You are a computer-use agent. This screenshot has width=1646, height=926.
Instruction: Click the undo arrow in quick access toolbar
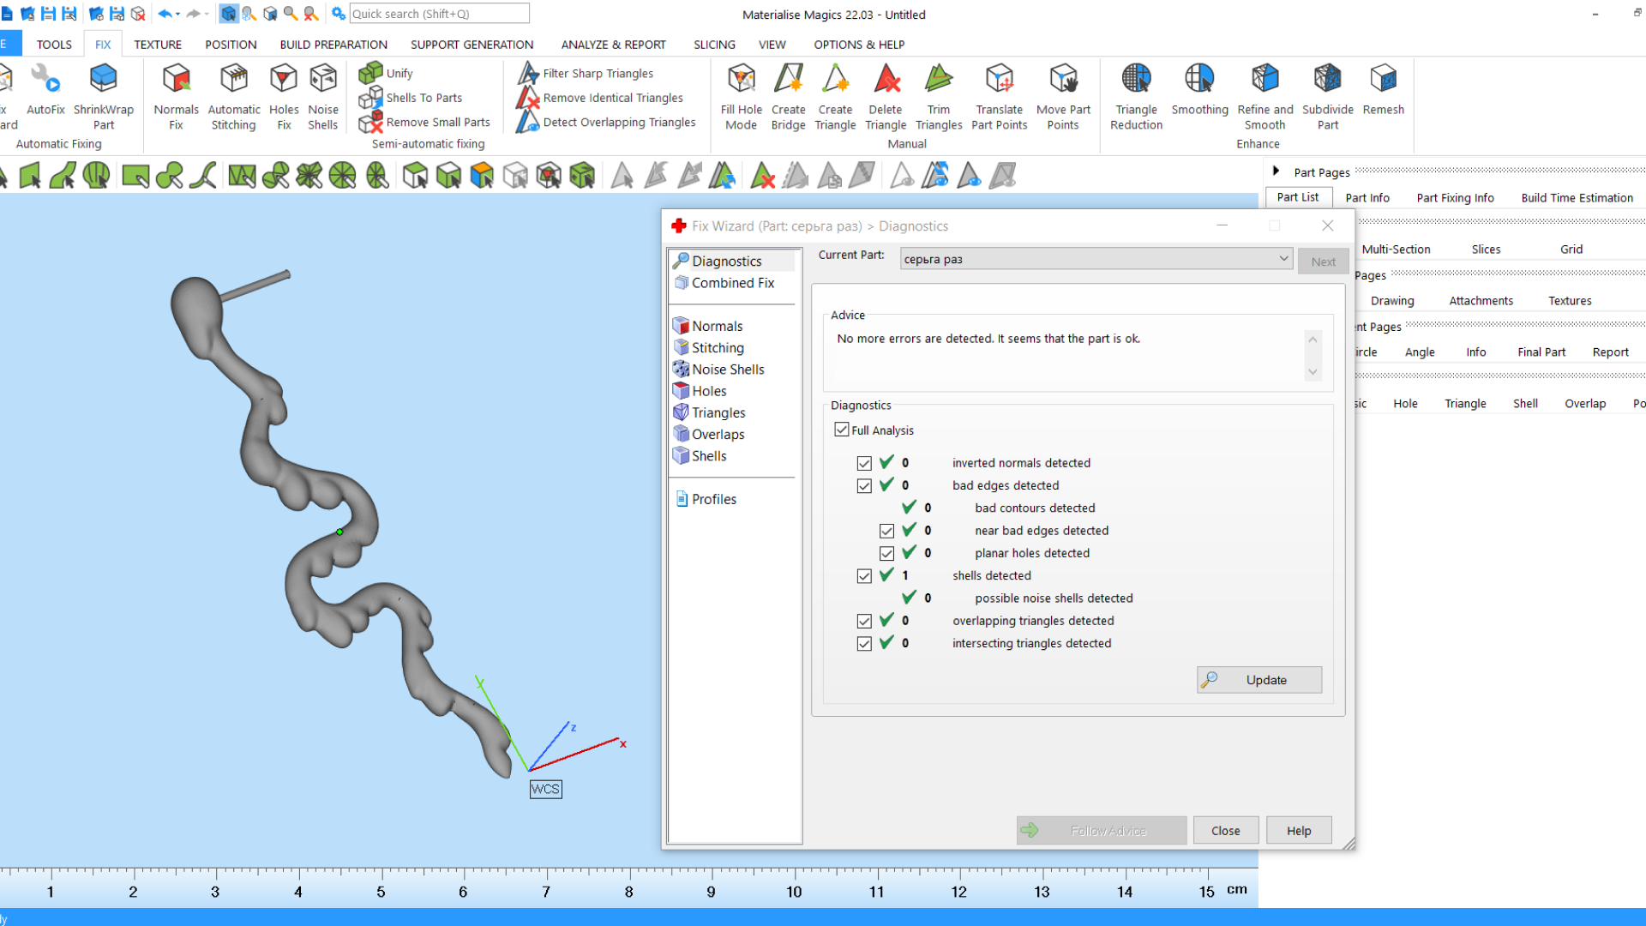pos(164,14)
